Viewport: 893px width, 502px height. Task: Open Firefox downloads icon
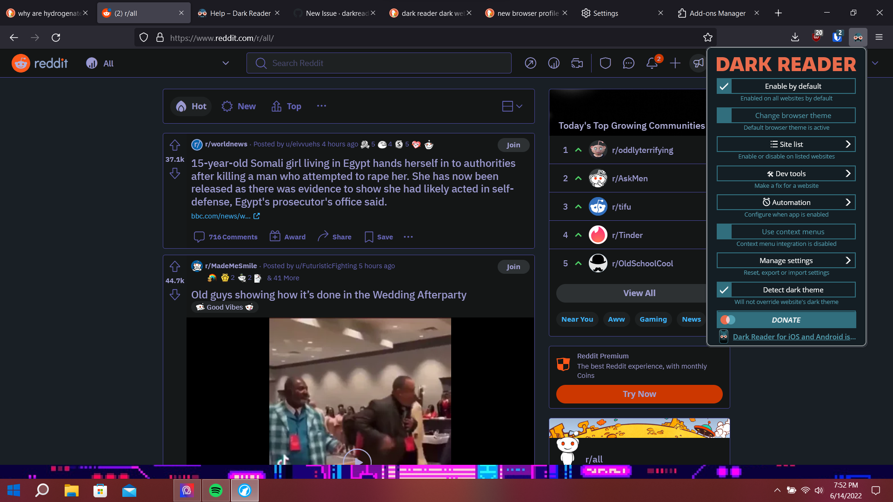click(795, 37)
